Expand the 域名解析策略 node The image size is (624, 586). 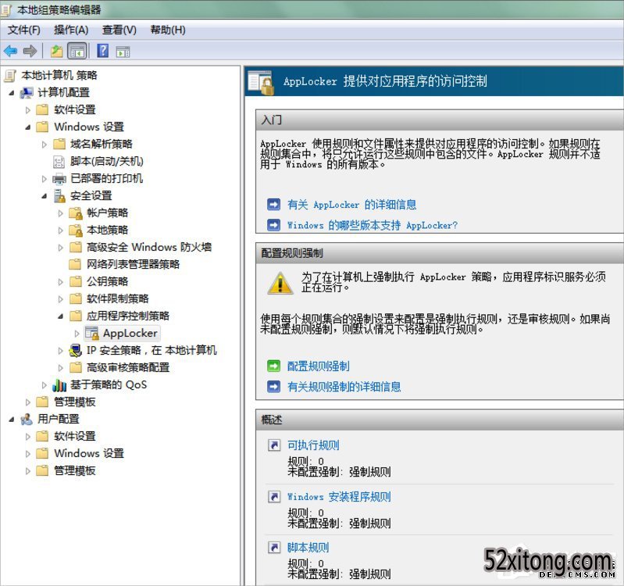[x=45, y=144]
